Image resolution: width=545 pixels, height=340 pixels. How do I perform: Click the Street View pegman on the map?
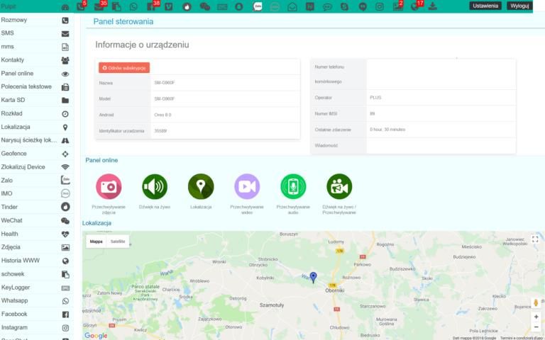[536, 303]
